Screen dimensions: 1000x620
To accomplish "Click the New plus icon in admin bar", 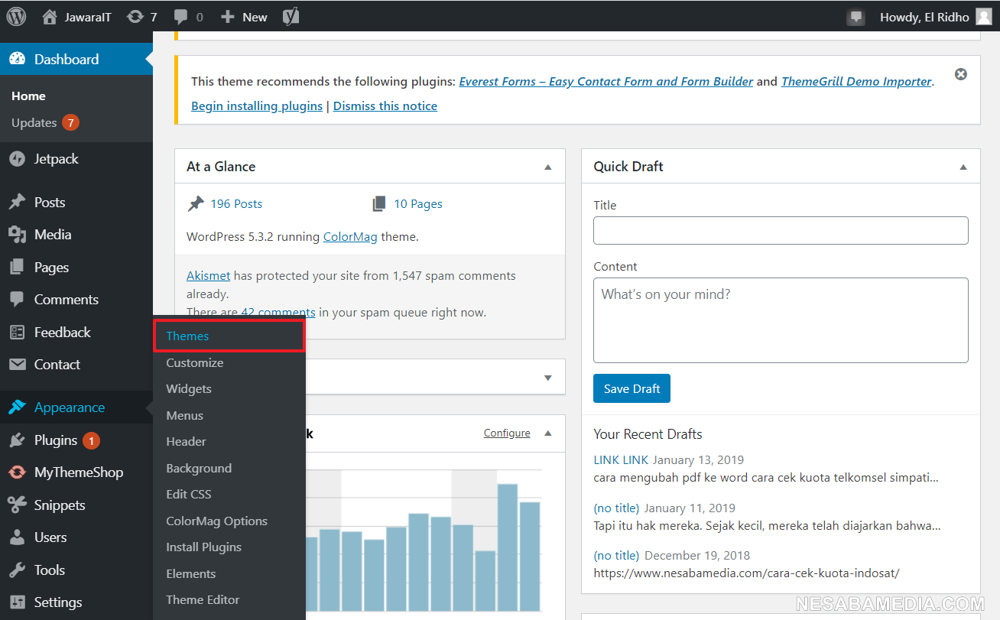I will point(227,16).
